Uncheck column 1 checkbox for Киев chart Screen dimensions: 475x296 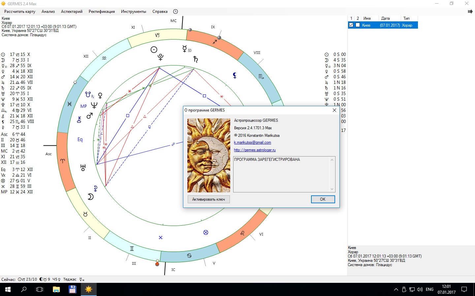351,25
